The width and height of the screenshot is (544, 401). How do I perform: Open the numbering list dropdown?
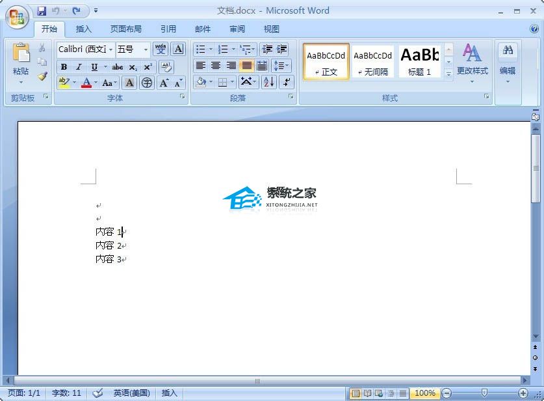pos(233,49)
